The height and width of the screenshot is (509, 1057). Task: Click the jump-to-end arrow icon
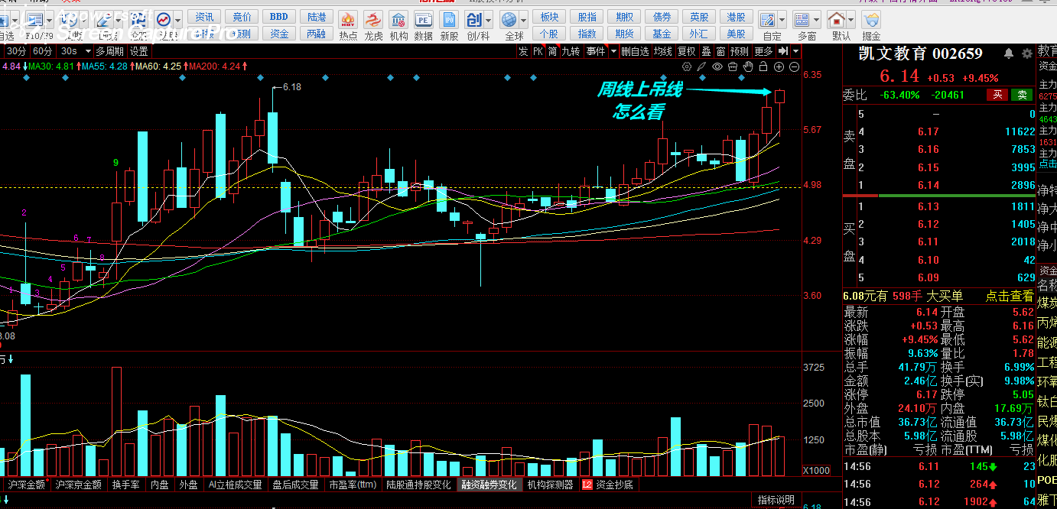(783, 51)
